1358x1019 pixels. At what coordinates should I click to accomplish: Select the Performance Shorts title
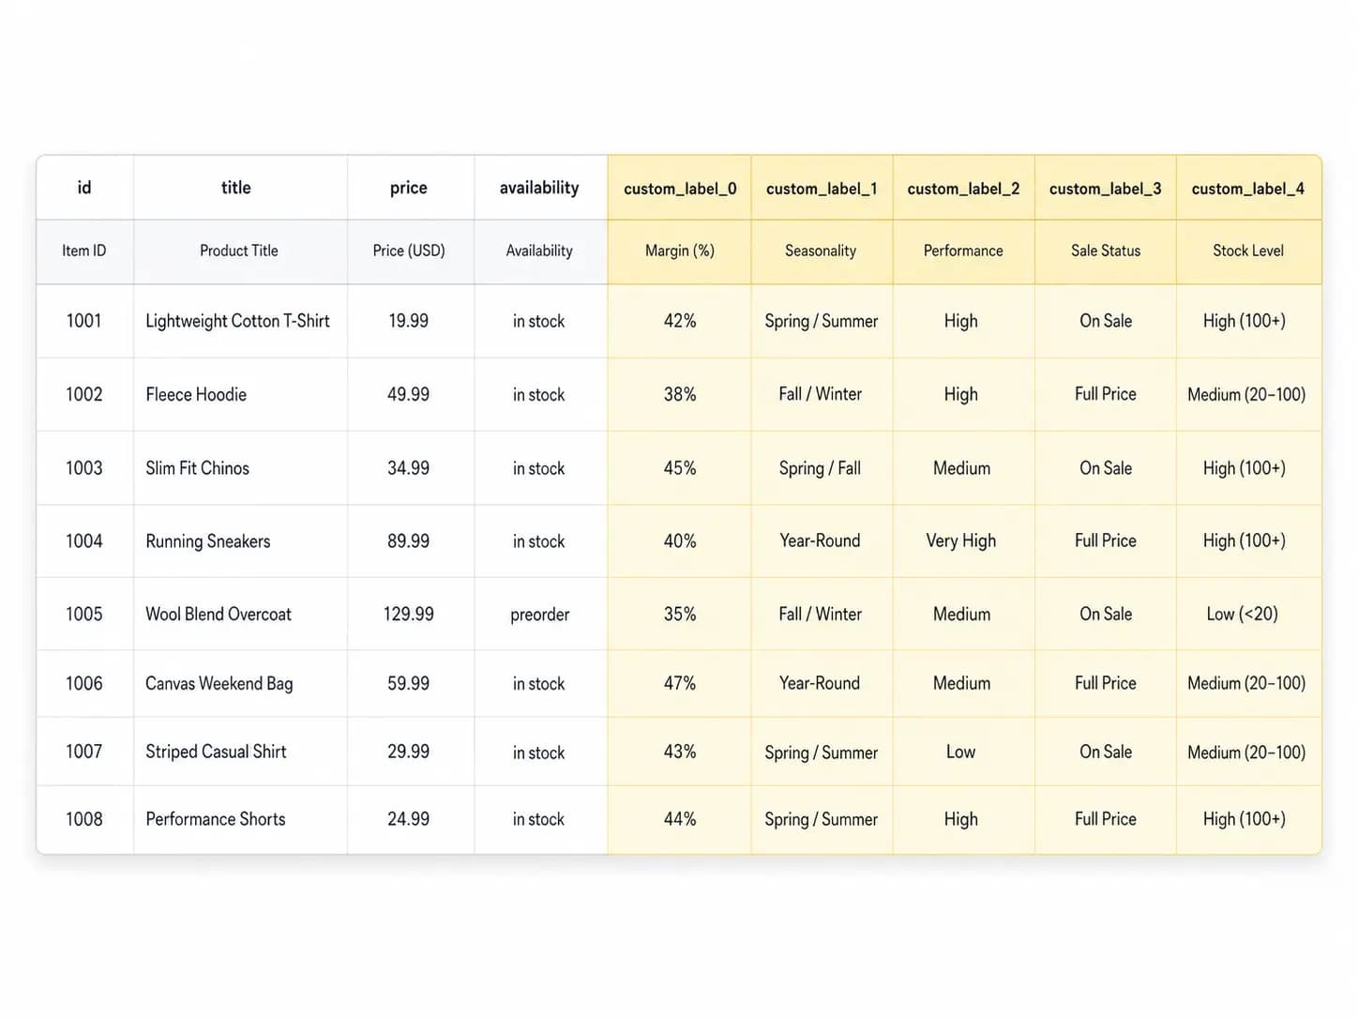215,819
